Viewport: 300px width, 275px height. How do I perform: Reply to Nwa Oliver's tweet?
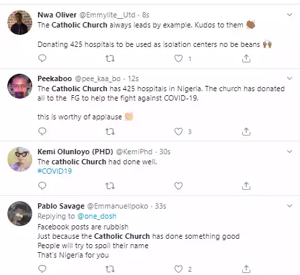[42, 58]
